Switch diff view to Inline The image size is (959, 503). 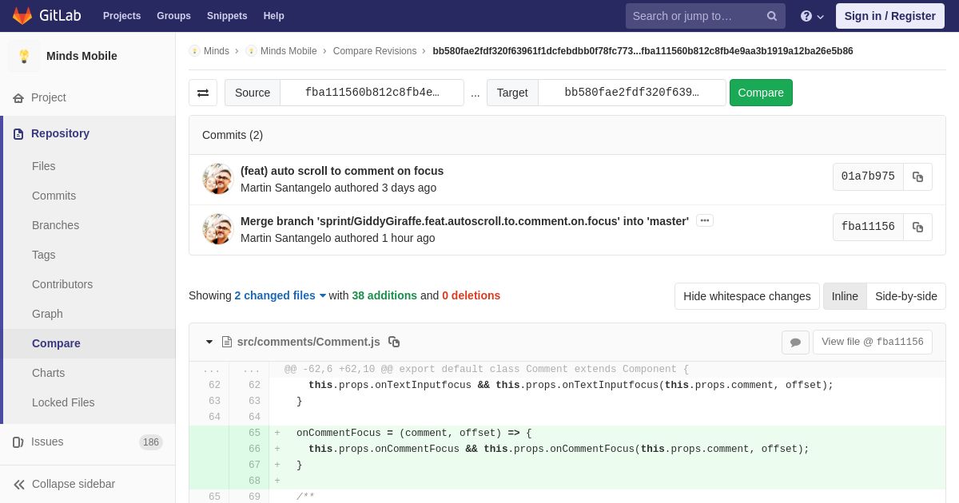[845, 296]
